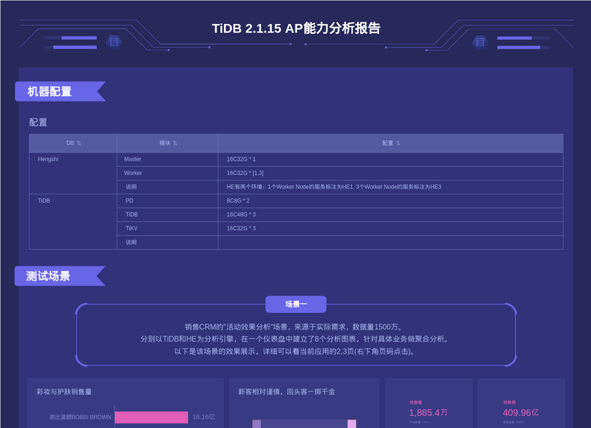
Task: Click the BOBBI BROWN pink sales bar
Action: (x=152, y=417)
